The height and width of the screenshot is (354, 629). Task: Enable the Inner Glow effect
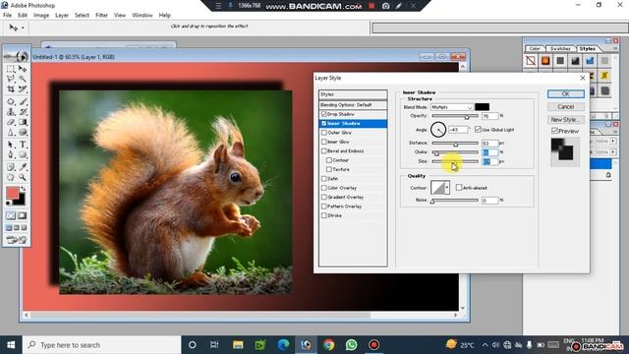pyautogui.click(x=324, y=142)
